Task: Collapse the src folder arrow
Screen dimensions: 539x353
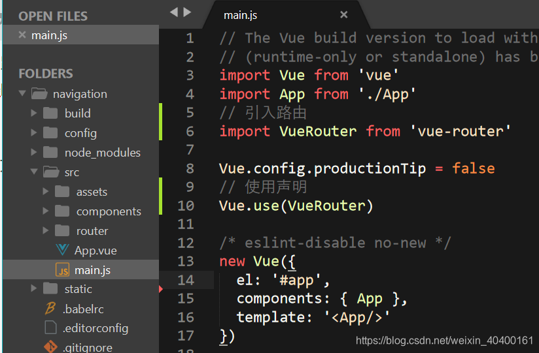Action: point(34,171)
